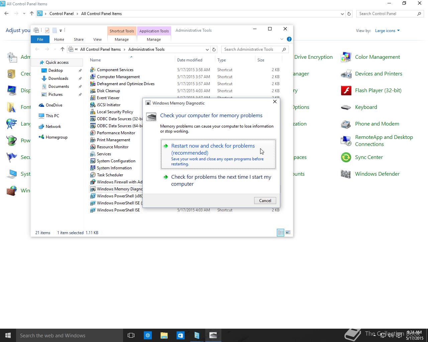The height and width of the screenshot is (342, 428).
Task: Click Search Control Panel field
Action: click(390, 14)
